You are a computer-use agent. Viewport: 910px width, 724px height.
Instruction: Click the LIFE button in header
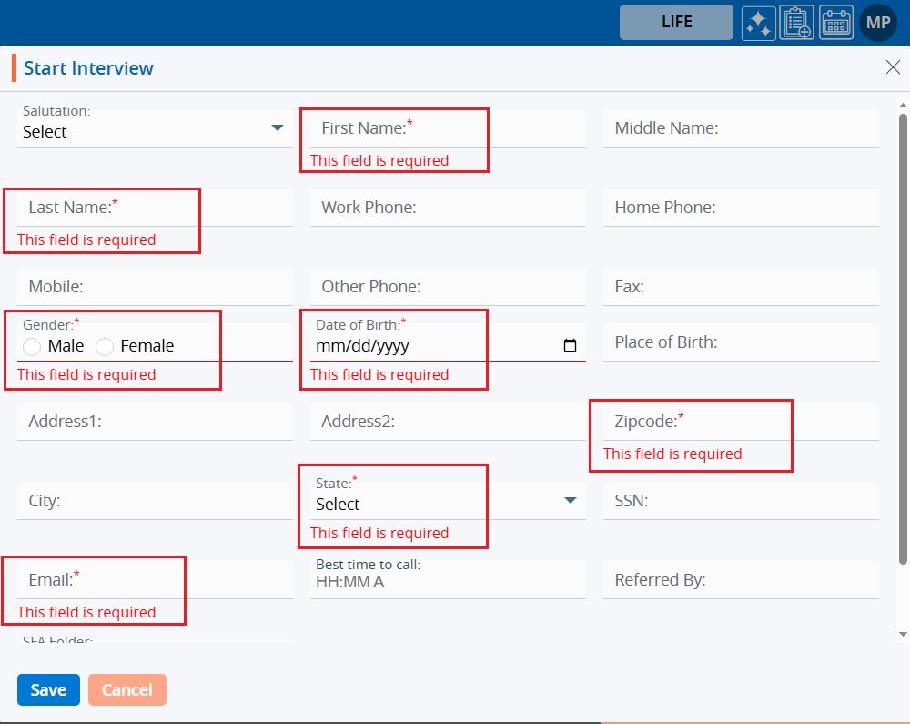[676, 23]
